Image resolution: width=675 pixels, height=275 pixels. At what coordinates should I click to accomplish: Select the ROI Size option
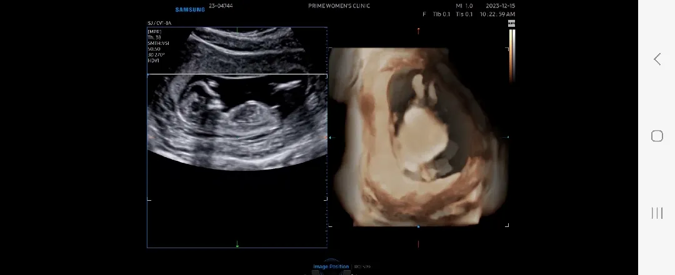[x=362, y=266]
